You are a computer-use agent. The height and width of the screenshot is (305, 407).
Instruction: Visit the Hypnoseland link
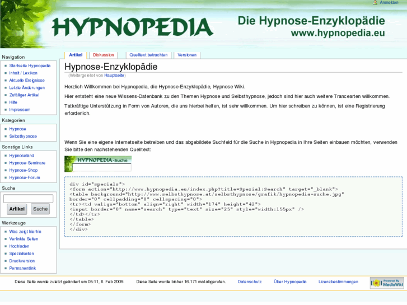pos(22,156)
